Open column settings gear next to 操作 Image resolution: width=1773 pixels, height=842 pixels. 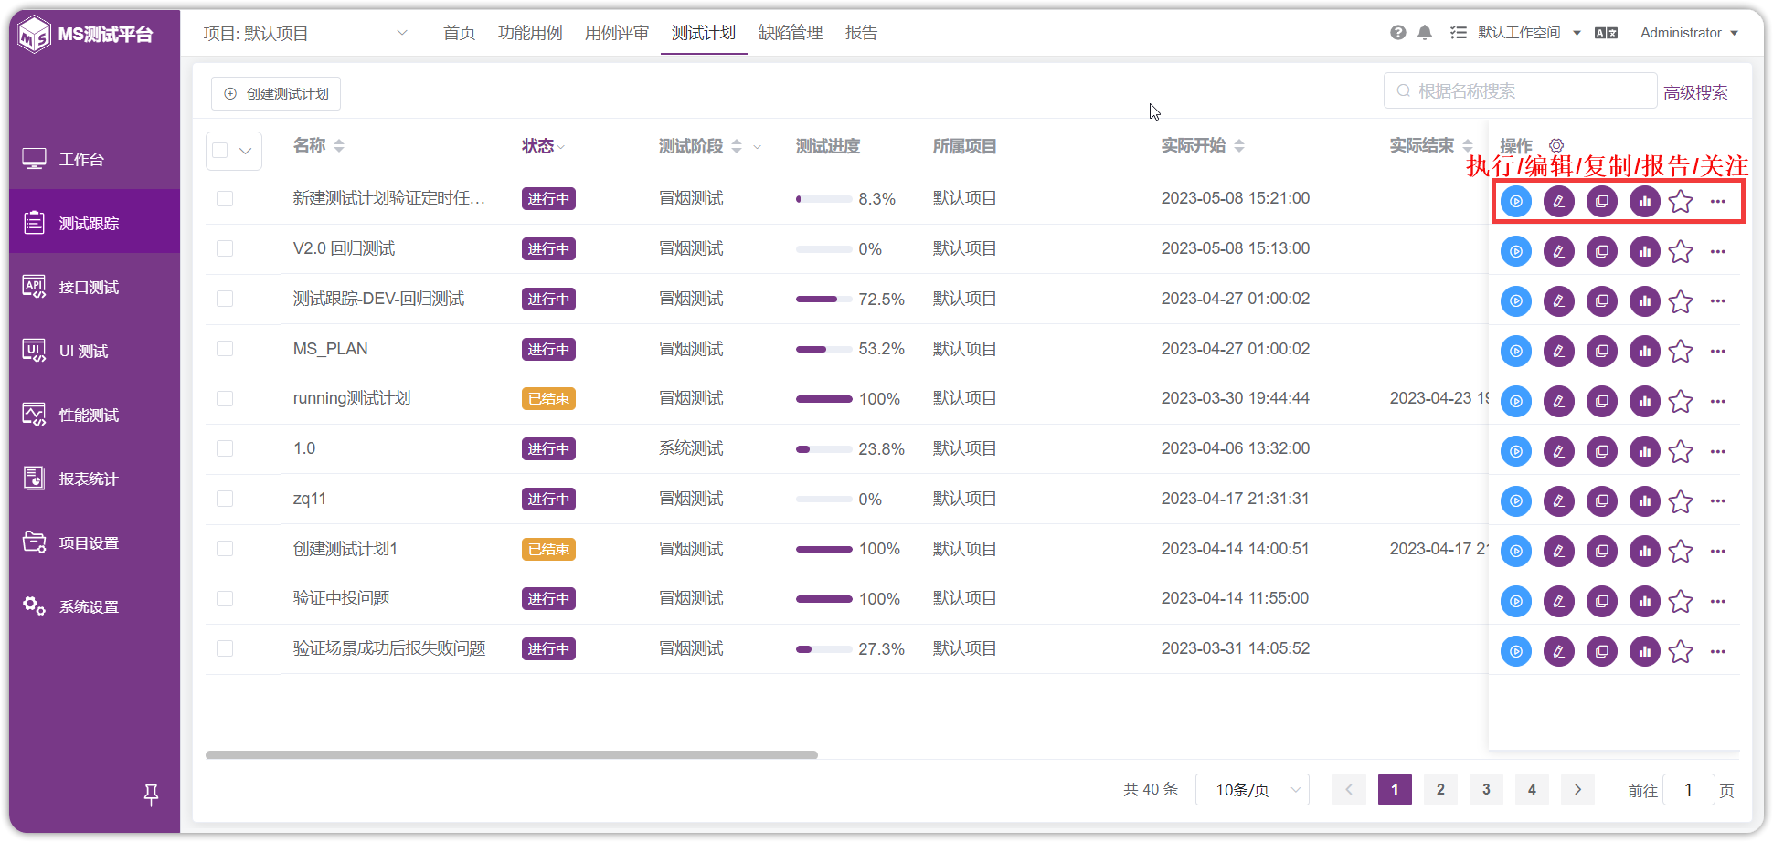coord(1555,145)
